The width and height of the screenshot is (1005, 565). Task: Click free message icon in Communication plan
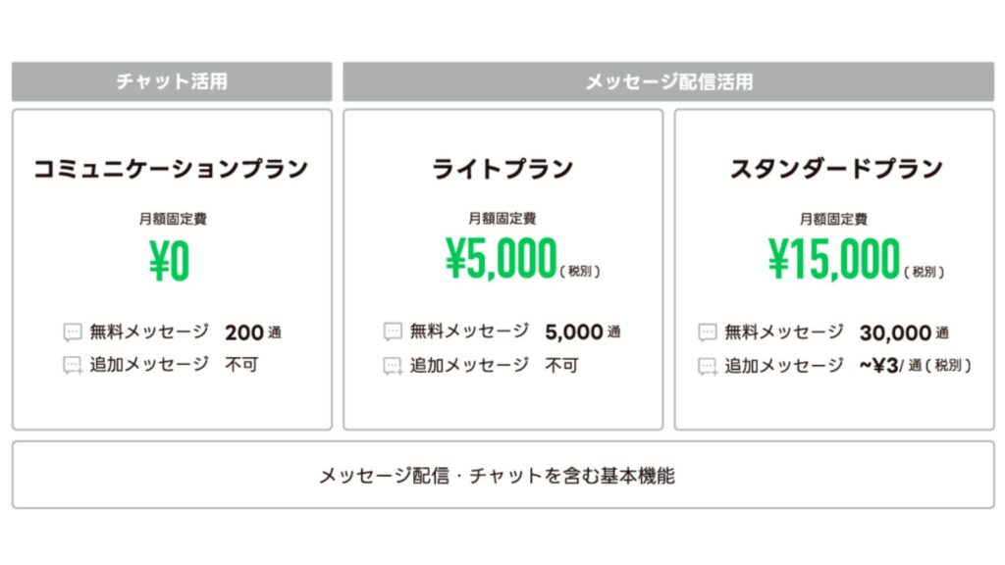tap(73, 333)
